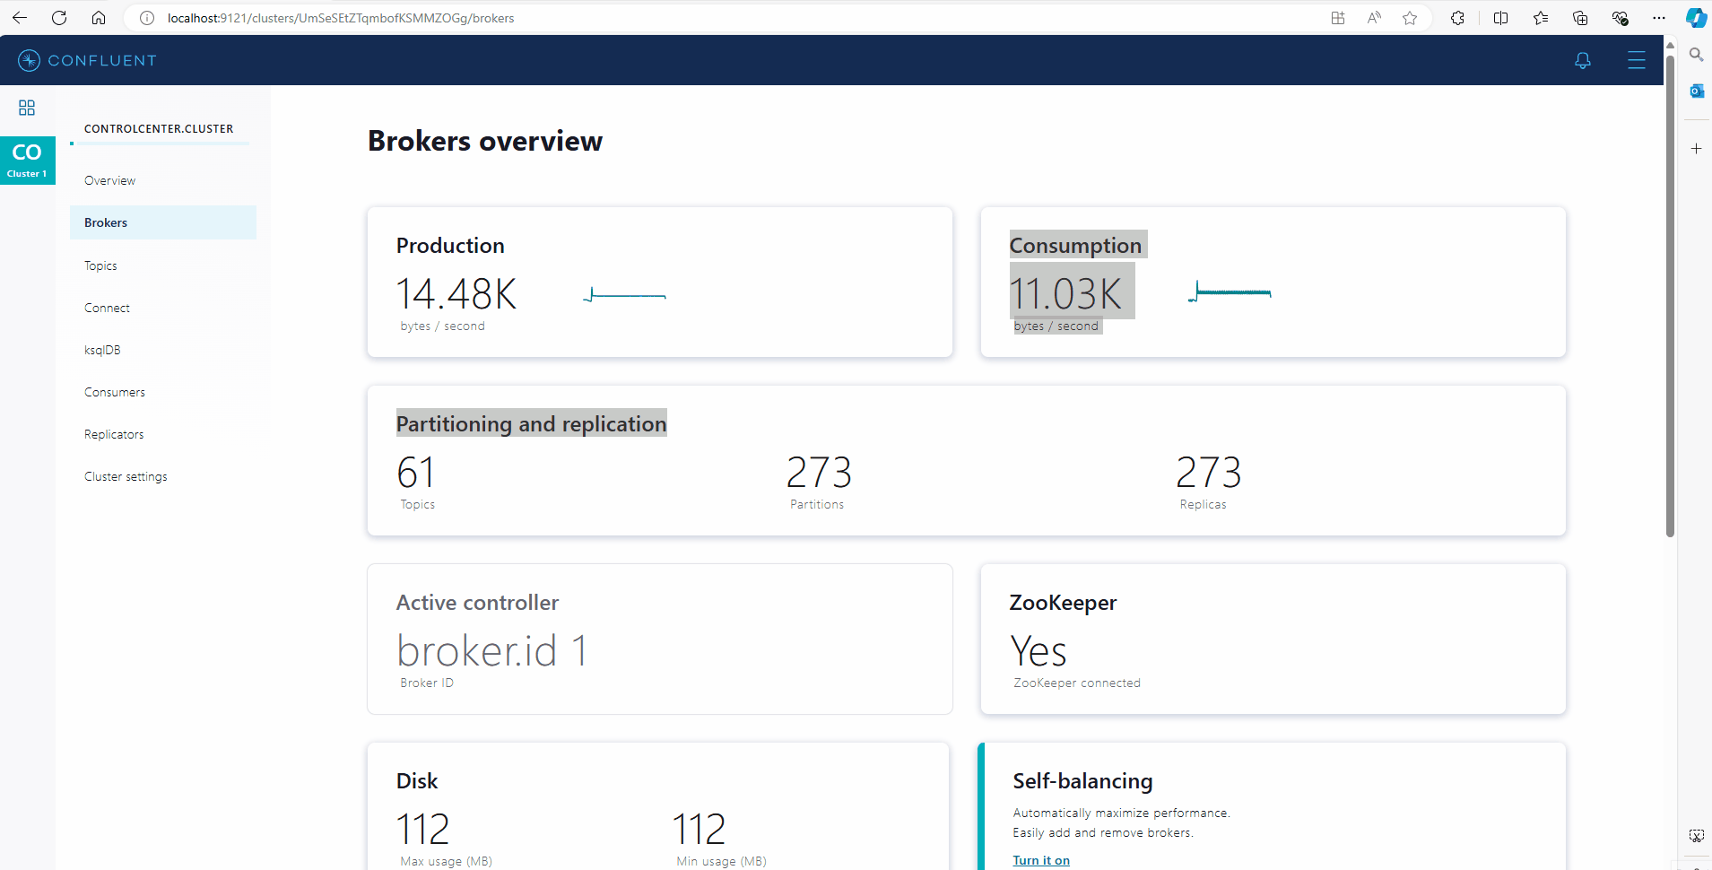
Task: Refresh the browser page
Action: tap(59, 18)
